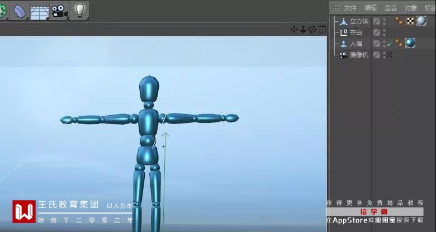
Task: Click the Object Manager grip icon
Action: [336, 7]
